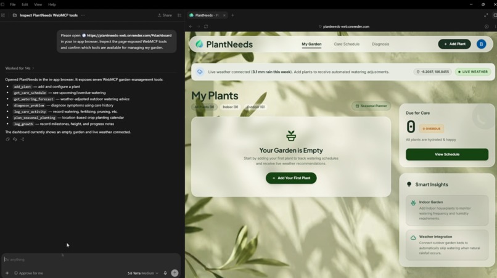
Task: Click the plan_seasonal_planting tool name
Action: pos(35,118)
